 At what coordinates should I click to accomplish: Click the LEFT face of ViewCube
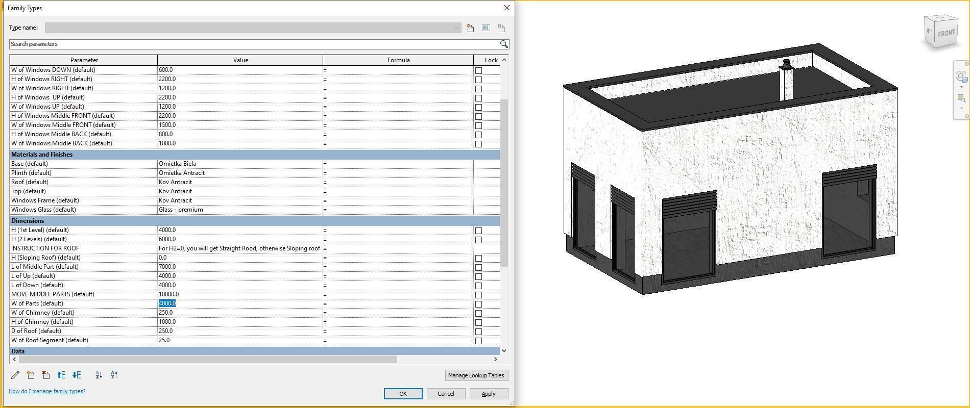[929, 32]
